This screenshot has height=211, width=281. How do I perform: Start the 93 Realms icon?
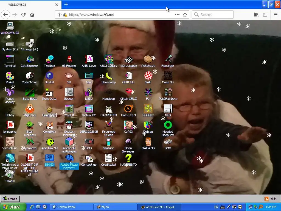click(x=69, y=61)
